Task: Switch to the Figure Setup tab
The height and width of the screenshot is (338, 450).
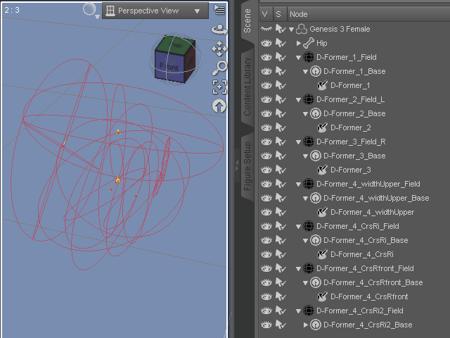Action: [247, 166]
